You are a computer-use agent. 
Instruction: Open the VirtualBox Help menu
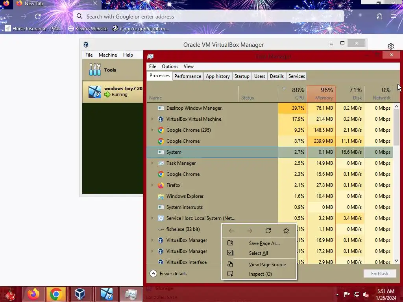tap(128, 55)
